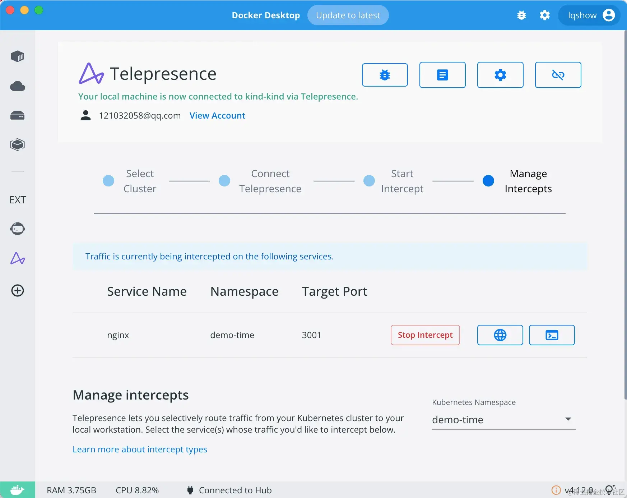
Task: Click Update to latest
Action: click(x=348, y=15)
